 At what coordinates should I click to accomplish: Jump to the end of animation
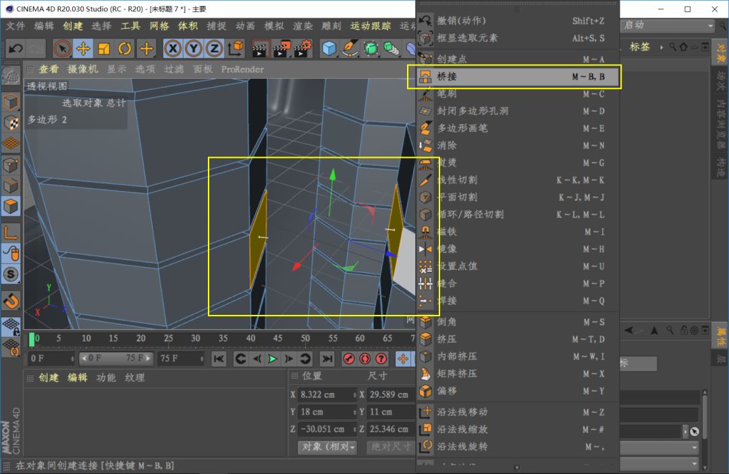(327, 359)
